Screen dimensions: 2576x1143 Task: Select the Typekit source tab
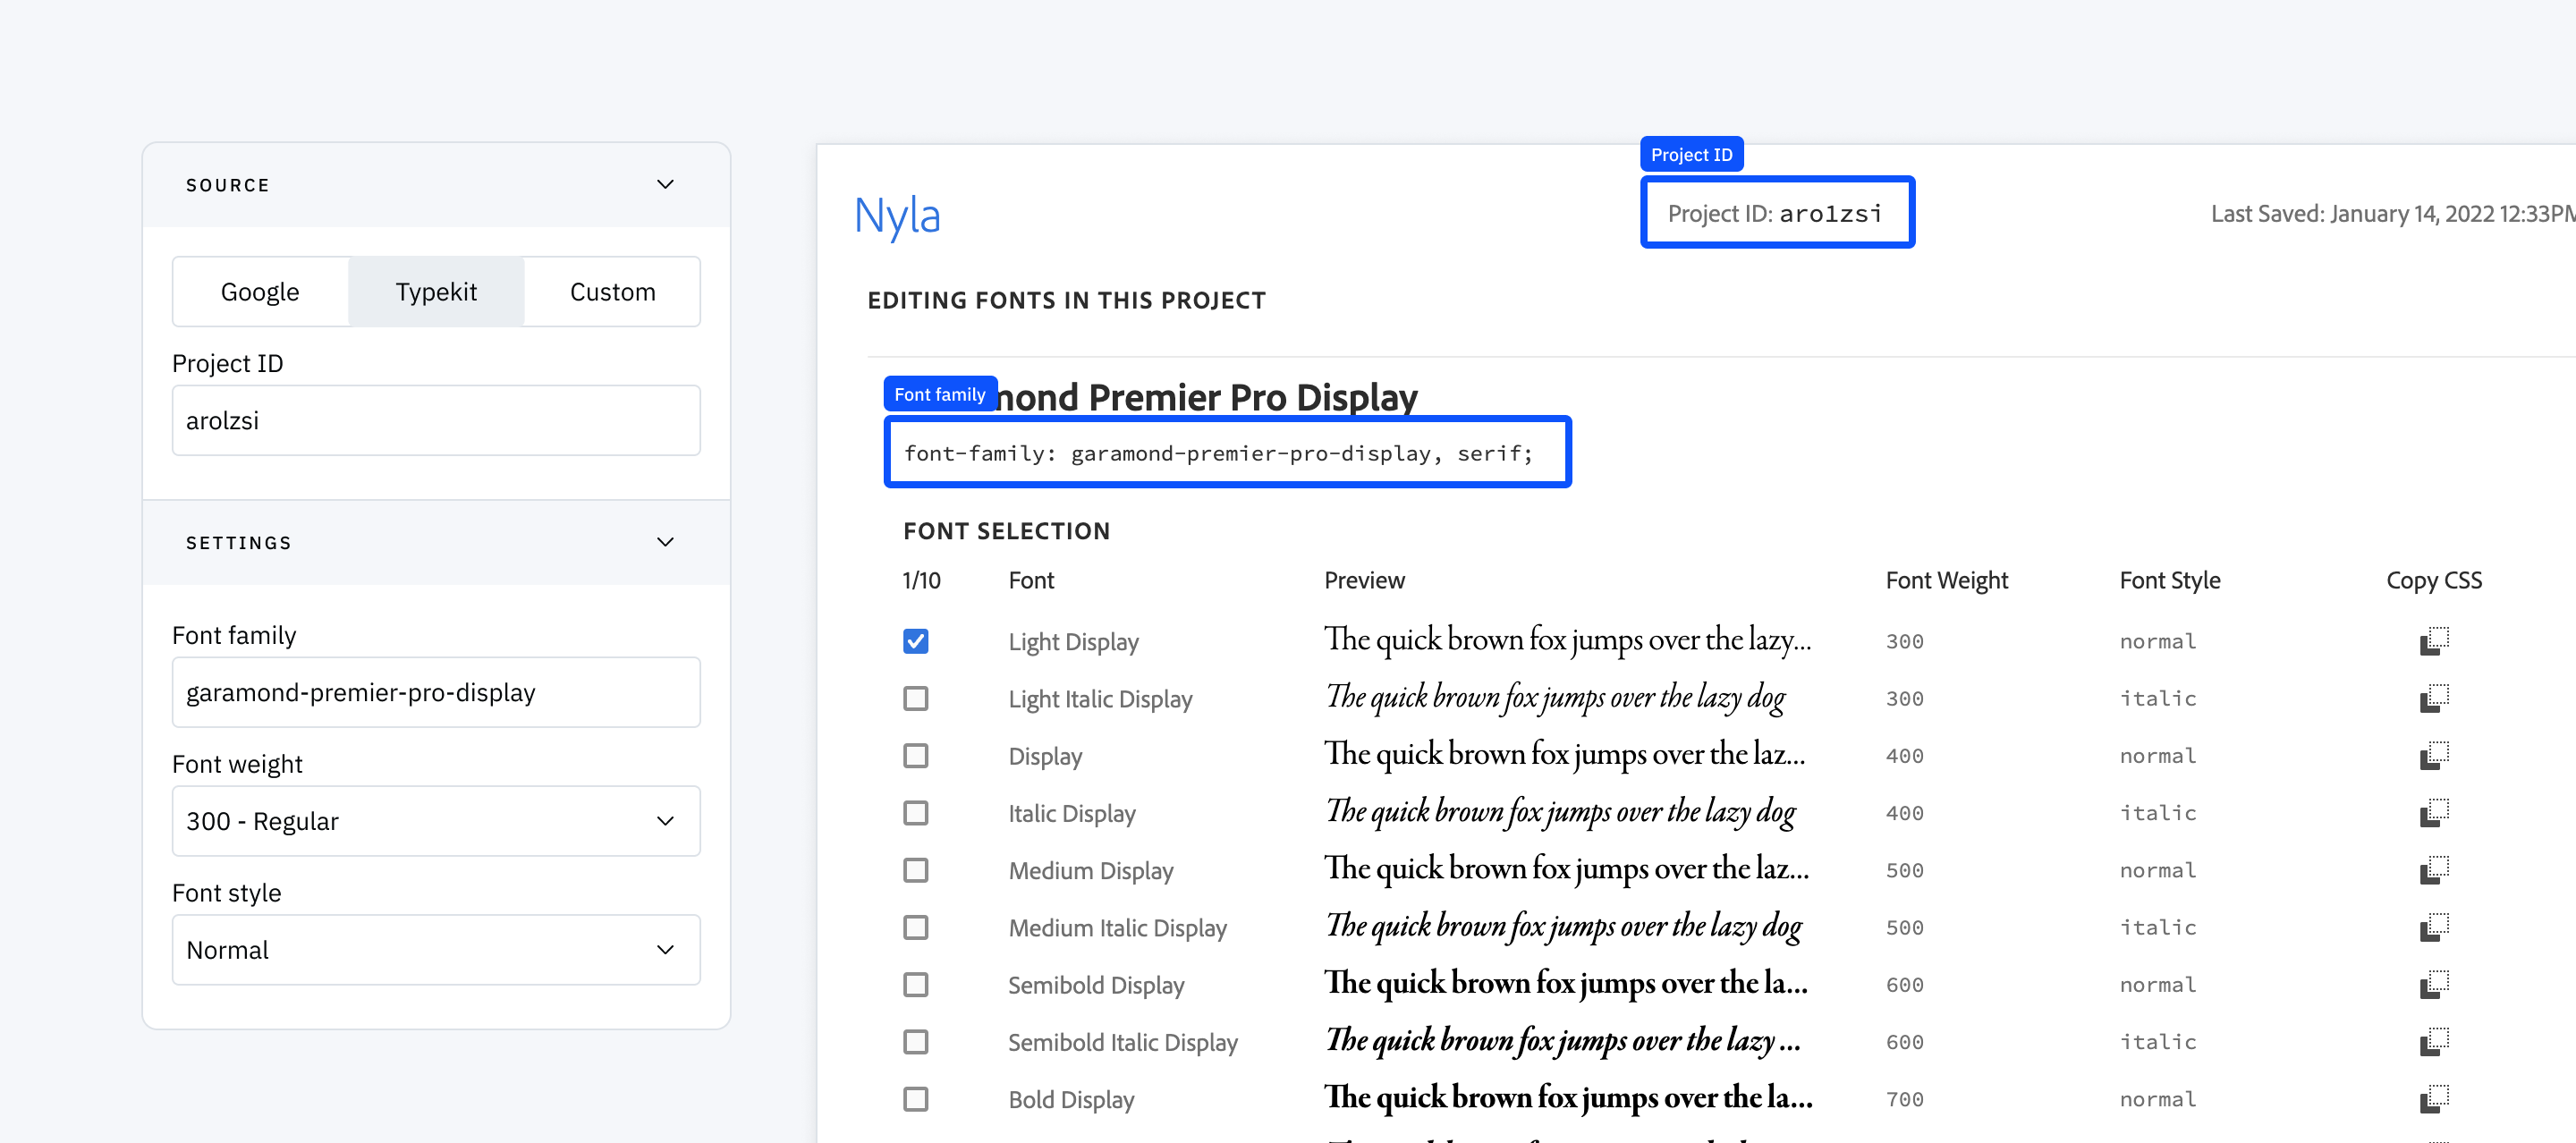click(437, 292)
